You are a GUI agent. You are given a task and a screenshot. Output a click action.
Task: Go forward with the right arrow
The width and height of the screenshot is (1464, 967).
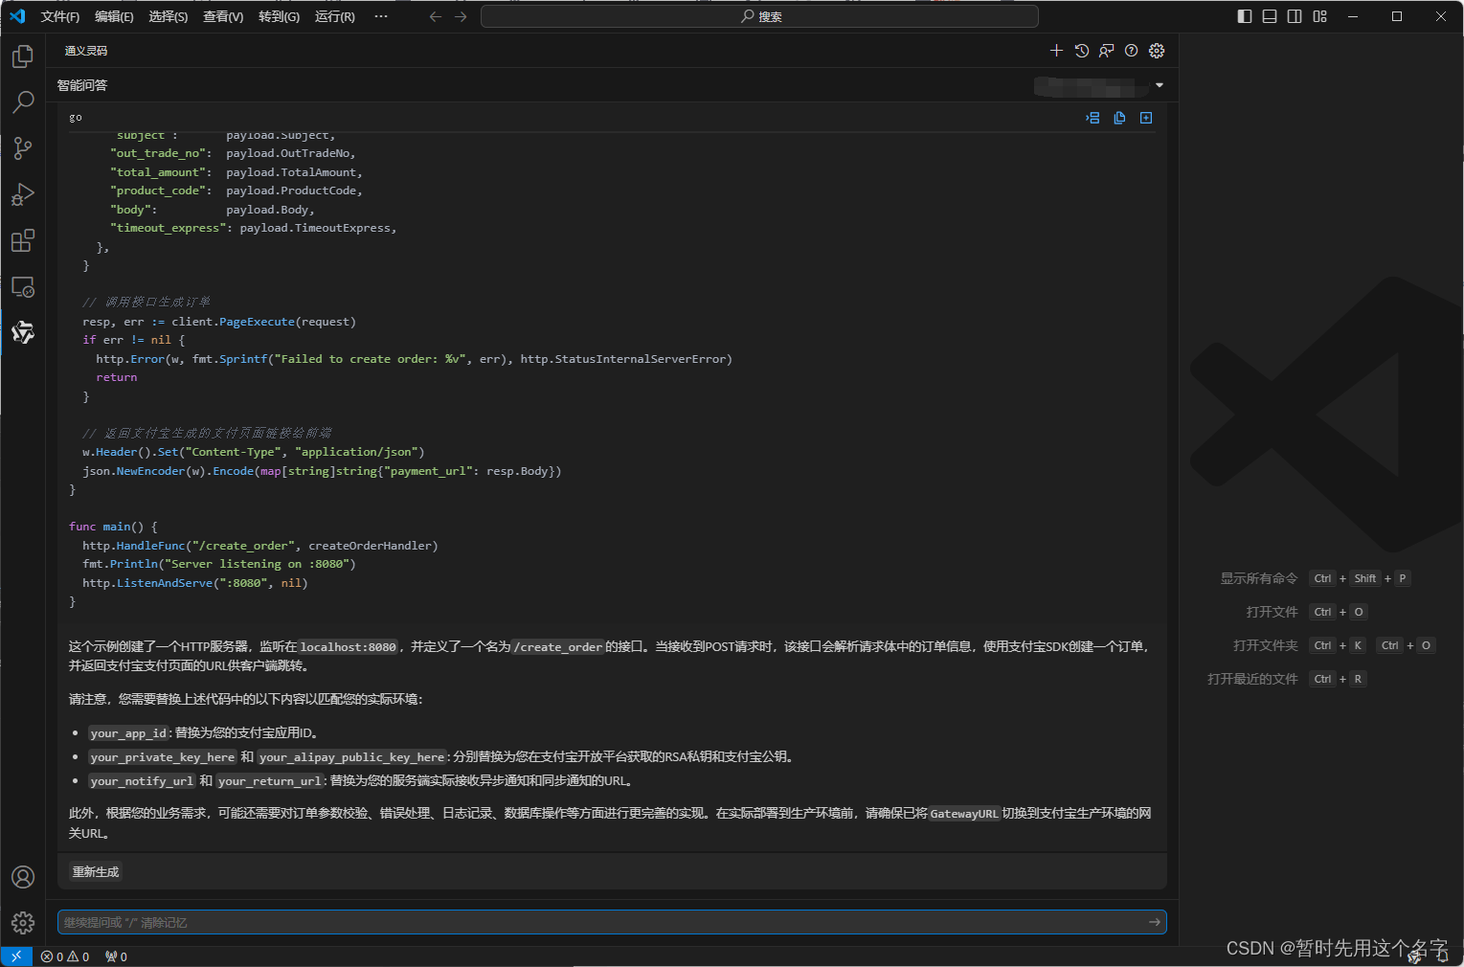click(x=461, y=16)
